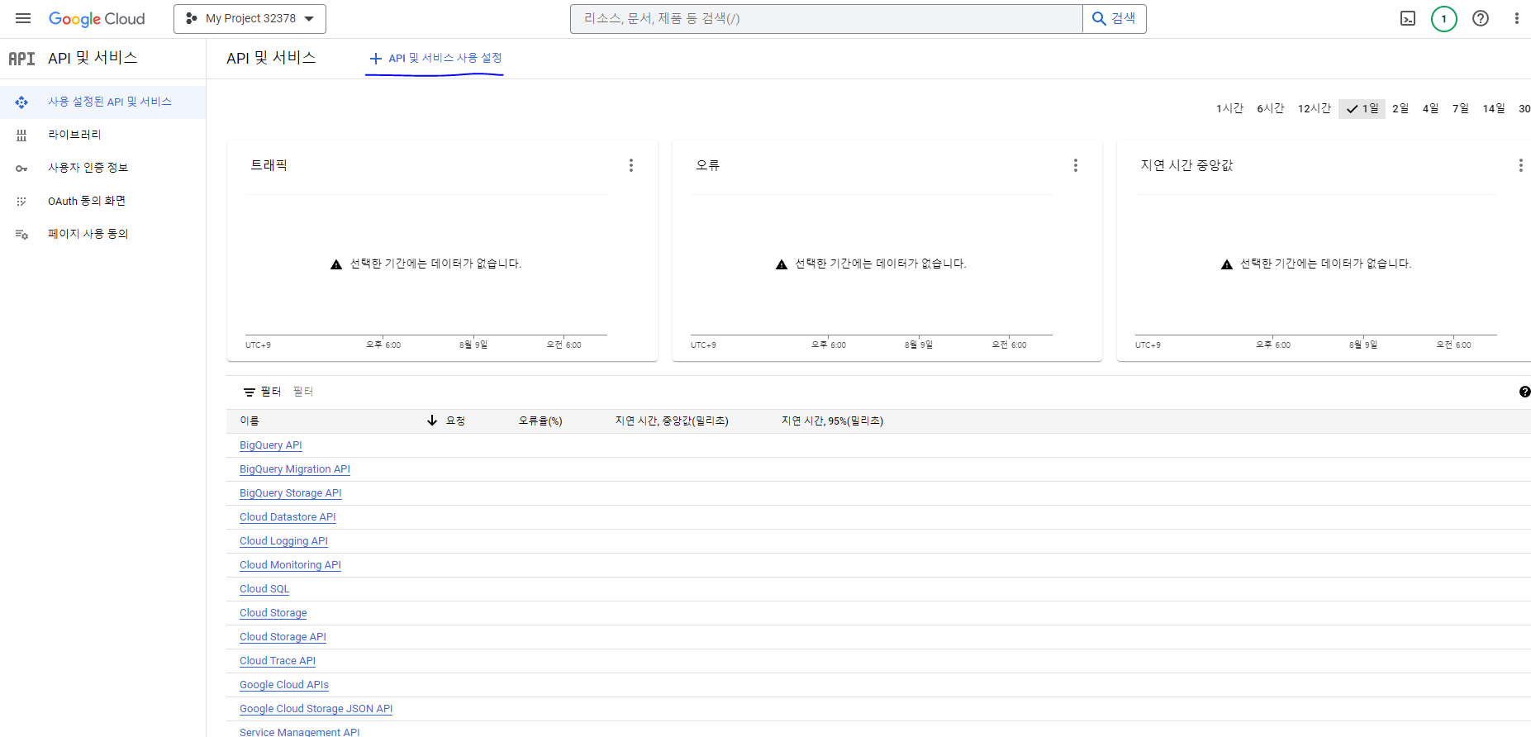Click the Google Cloud logo
The image size is (1531, 737).
click(x=97, y=19)
